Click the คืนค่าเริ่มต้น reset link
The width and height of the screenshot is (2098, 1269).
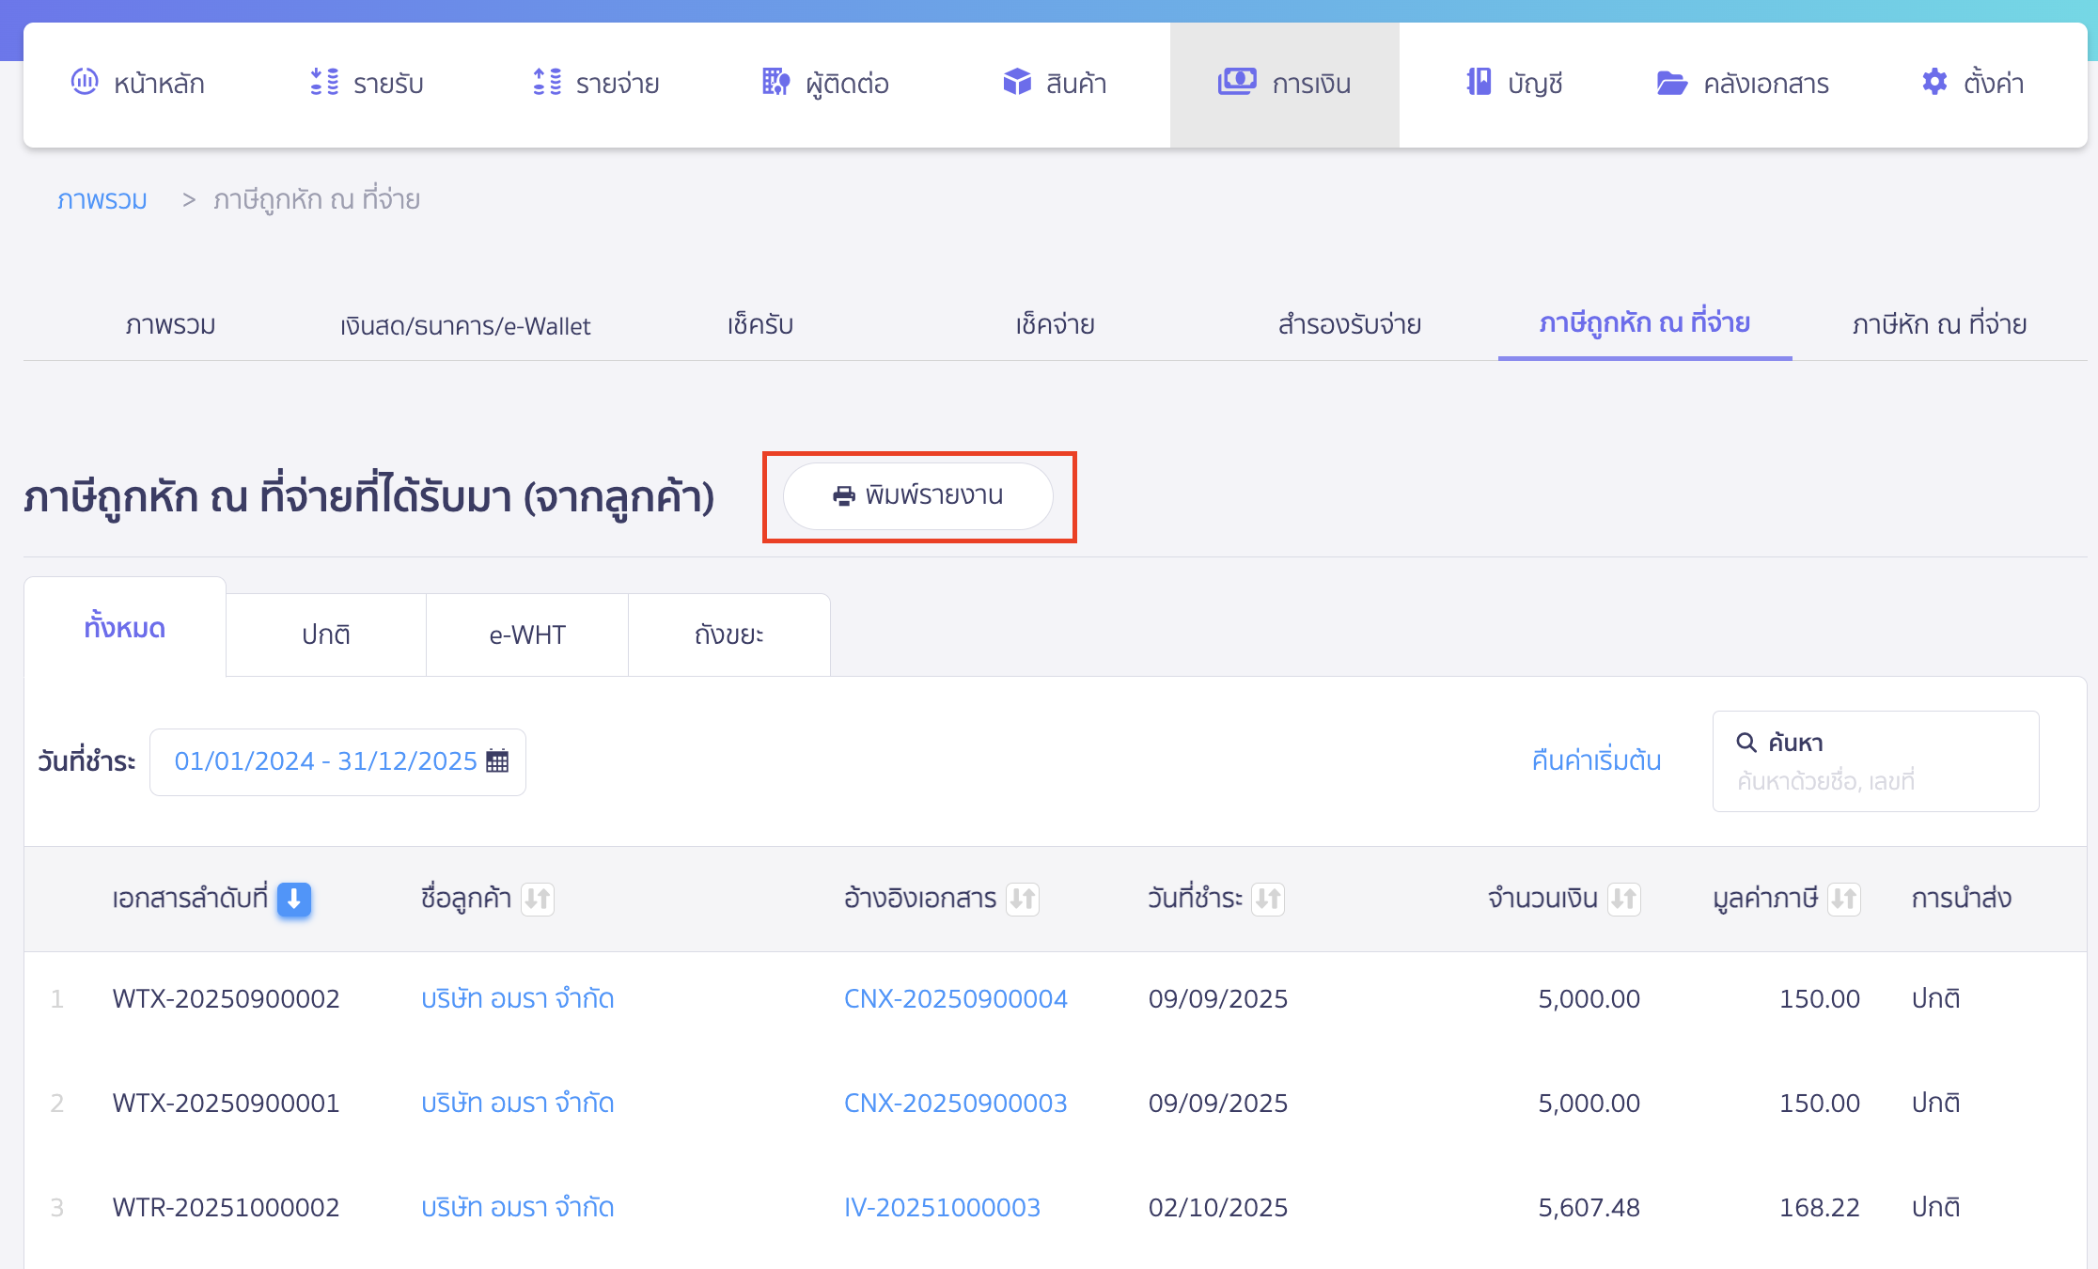[1596, 760]
